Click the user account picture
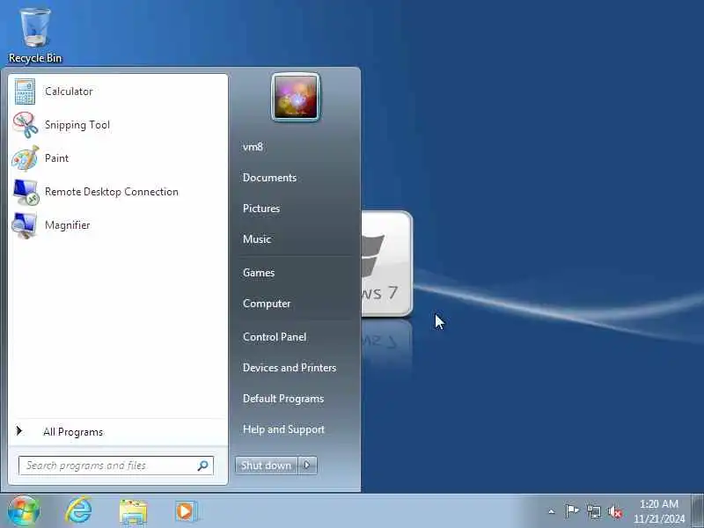 pos(296,97)
